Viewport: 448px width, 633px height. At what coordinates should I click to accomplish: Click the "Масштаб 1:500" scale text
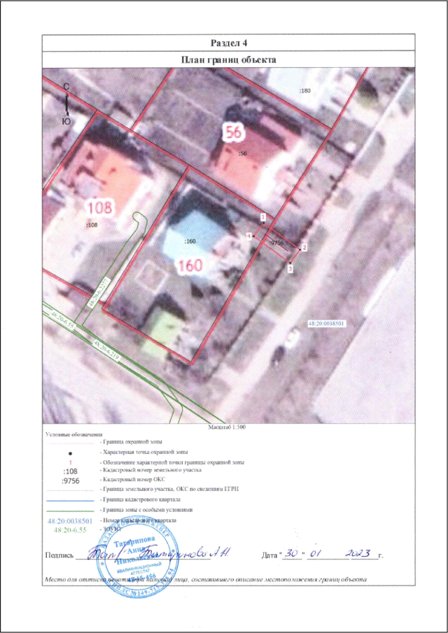225,426
